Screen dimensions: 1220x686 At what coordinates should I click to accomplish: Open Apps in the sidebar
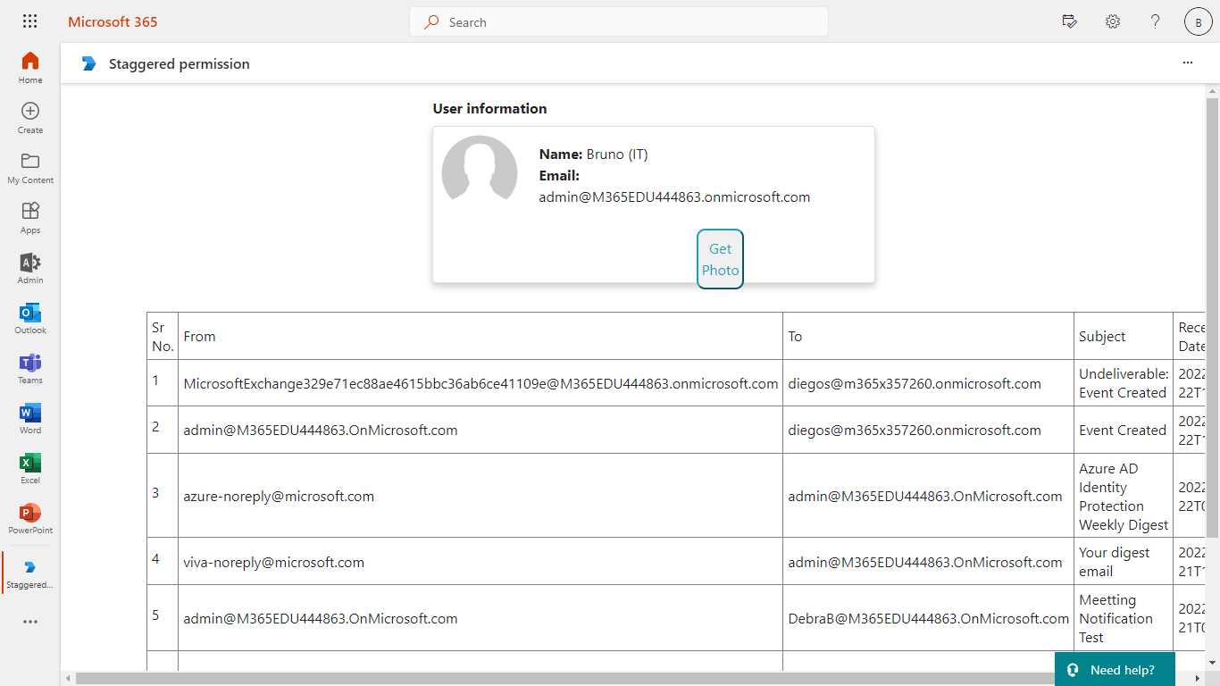coord(30,218)
